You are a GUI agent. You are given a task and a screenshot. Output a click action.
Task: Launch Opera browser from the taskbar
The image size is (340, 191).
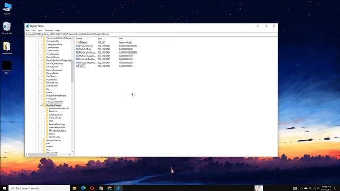pyautogui.click(x=92, y=188)
